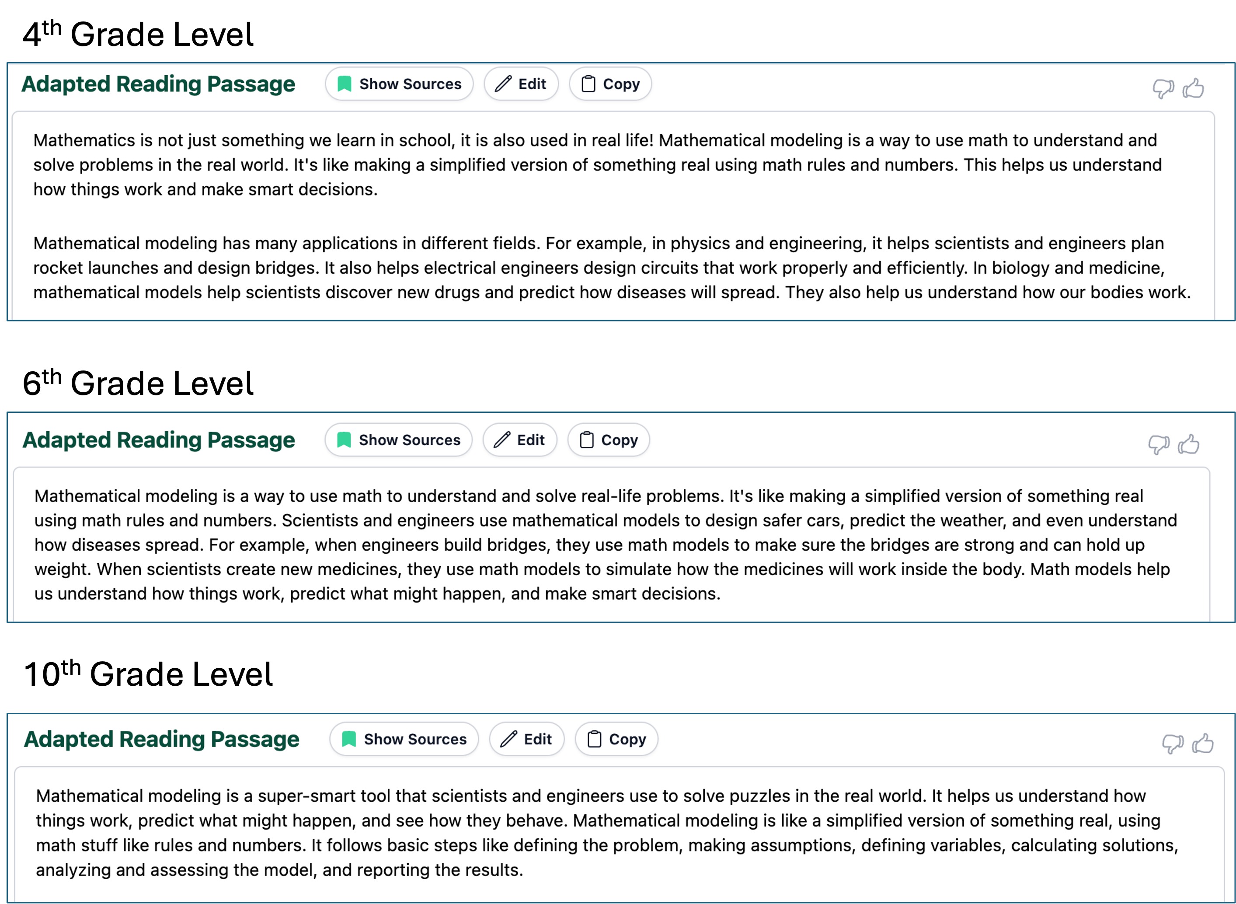Viewport: 1236px width, 904px height.
Task: Thumbs down the 10th grade passage
Action: pos(1172,743)
